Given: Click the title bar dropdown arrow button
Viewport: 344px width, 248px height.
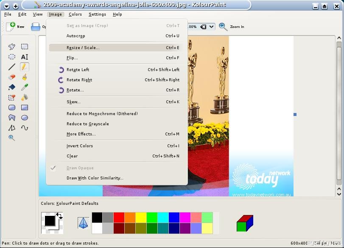Looking at the screenshot, I should [x=7, y=6].
